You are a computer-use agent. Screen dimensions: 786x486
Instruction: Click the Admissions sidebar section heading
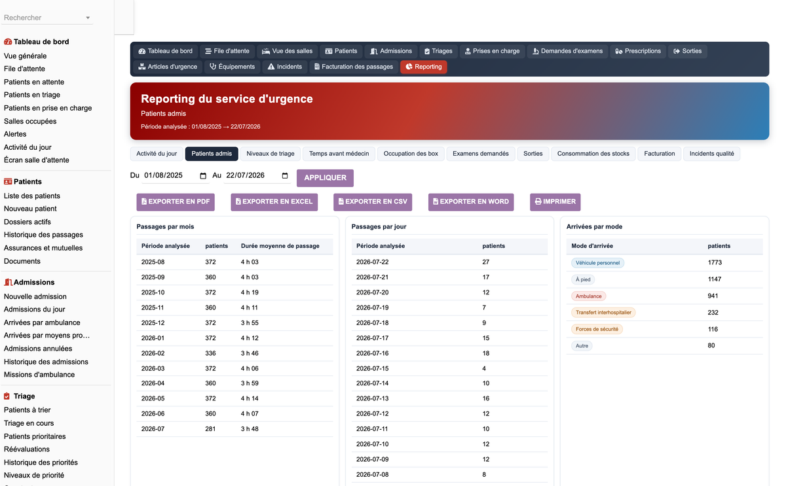tap(29, 283)
